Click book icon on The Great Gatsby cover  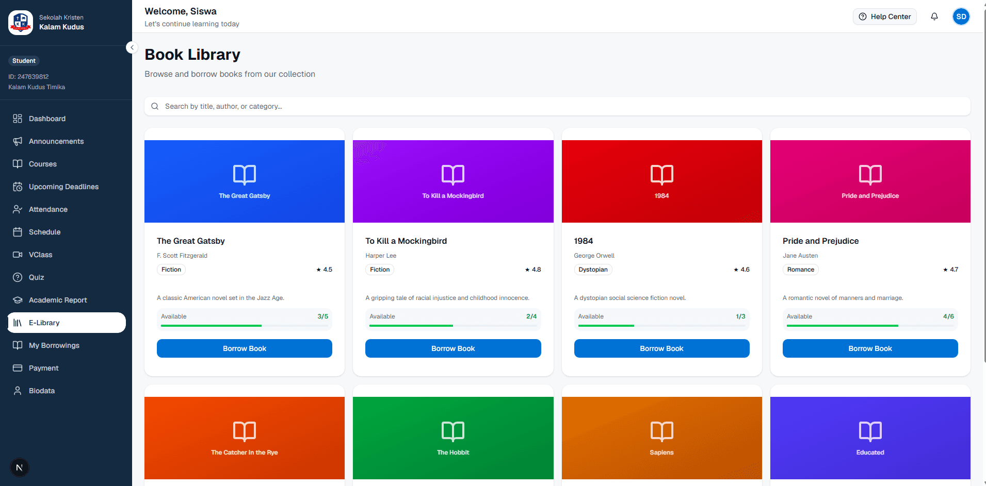245,175
